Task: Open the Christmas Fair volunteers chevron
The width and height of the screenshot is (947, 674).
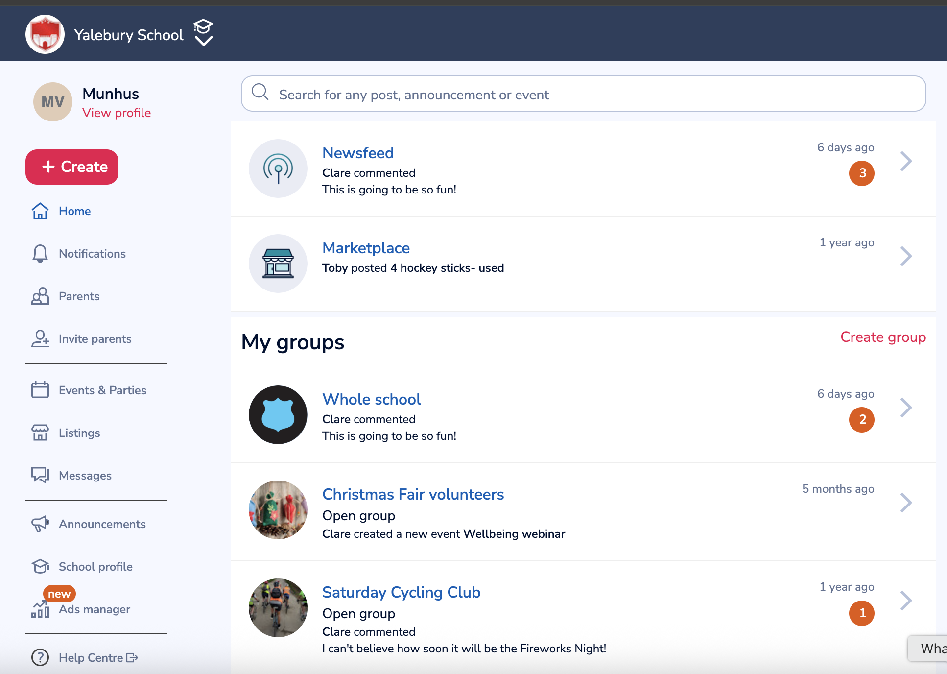Action: [906, 503]
